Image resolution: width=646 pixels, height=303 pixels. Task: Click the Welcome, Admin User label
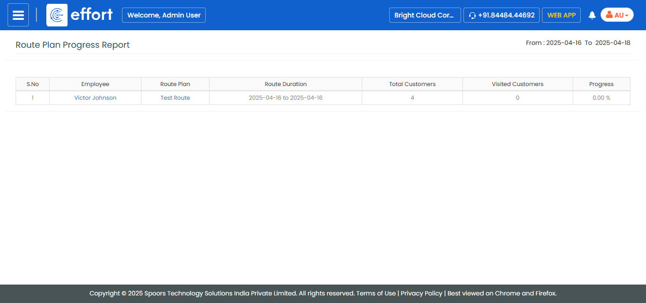[164, 15]
